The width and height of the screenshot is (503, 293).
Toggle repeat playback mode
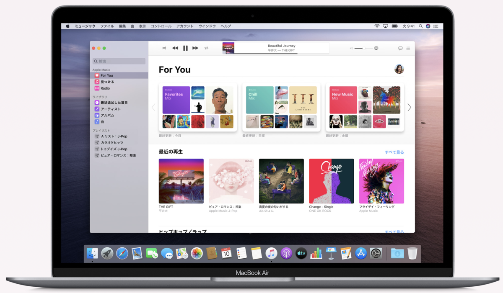(x=206, y=48)
